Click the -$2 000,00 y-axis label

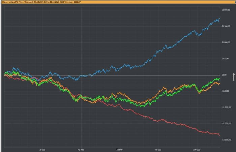click(x=226, y=140)
